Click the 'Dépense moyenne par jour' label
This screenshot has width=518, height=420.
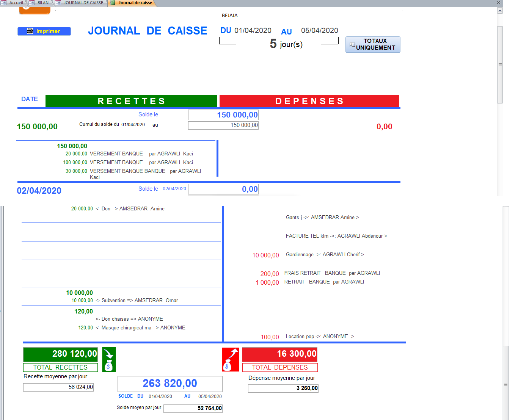click(x=282, y=378)
